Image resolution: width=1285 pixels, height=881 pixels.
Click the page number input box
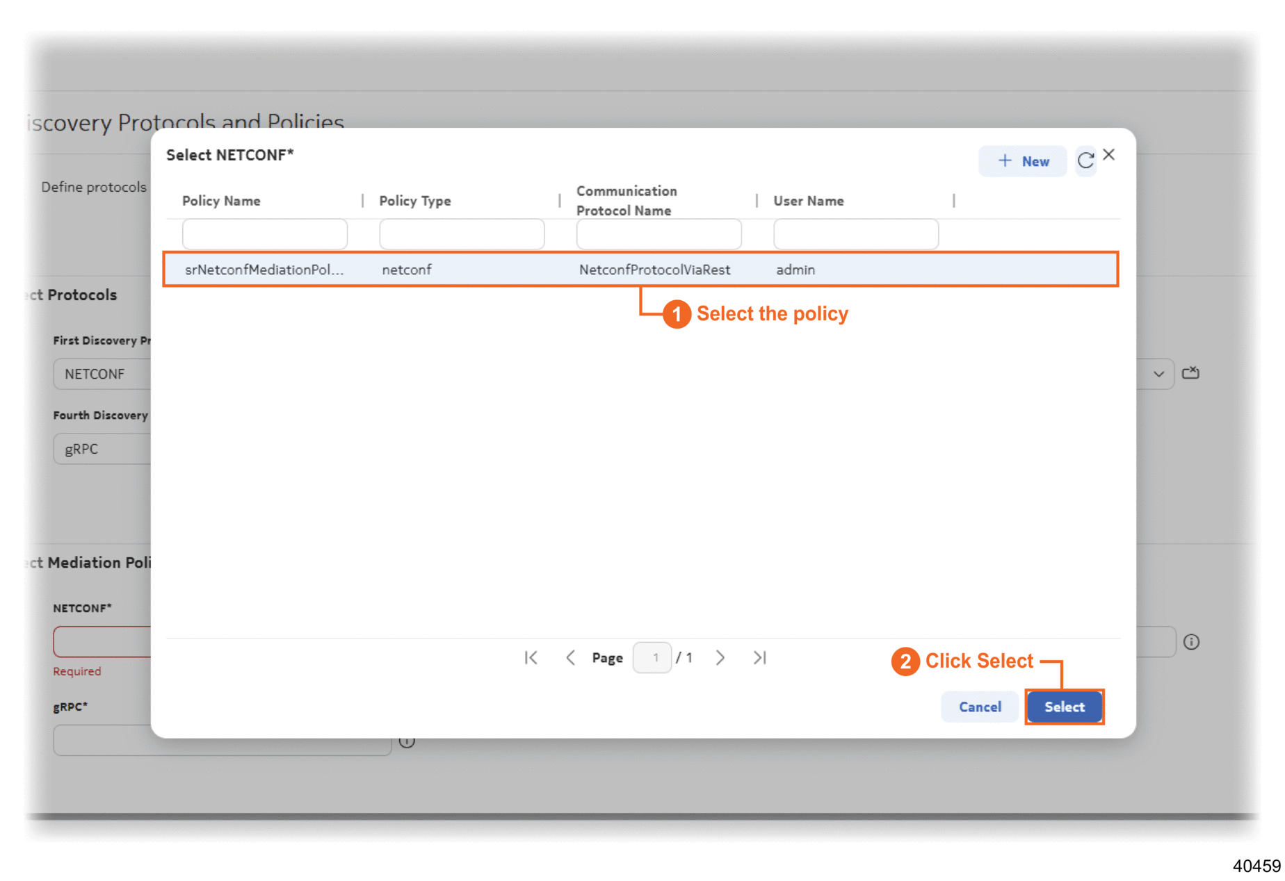click(652, 658)
